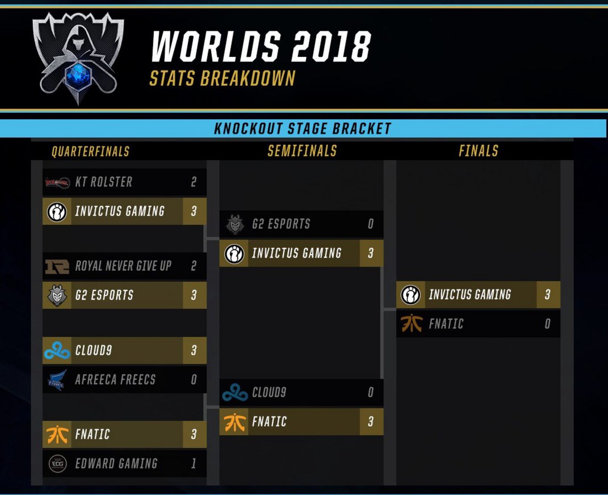
Task: Click Edward Gaming score of 1
Action: (194, 463)
